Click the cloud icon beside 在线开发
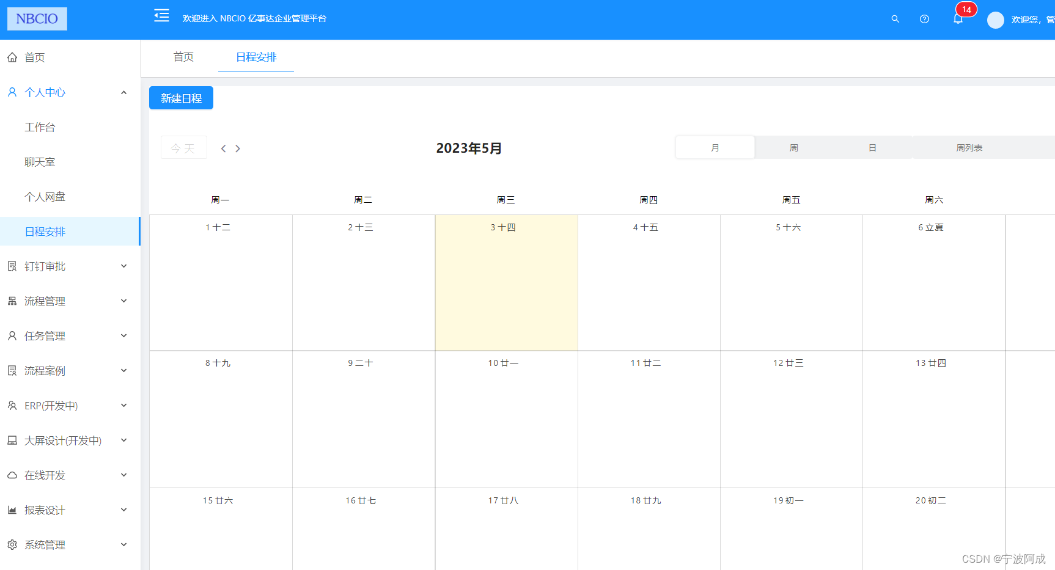 tap(12, 475)
